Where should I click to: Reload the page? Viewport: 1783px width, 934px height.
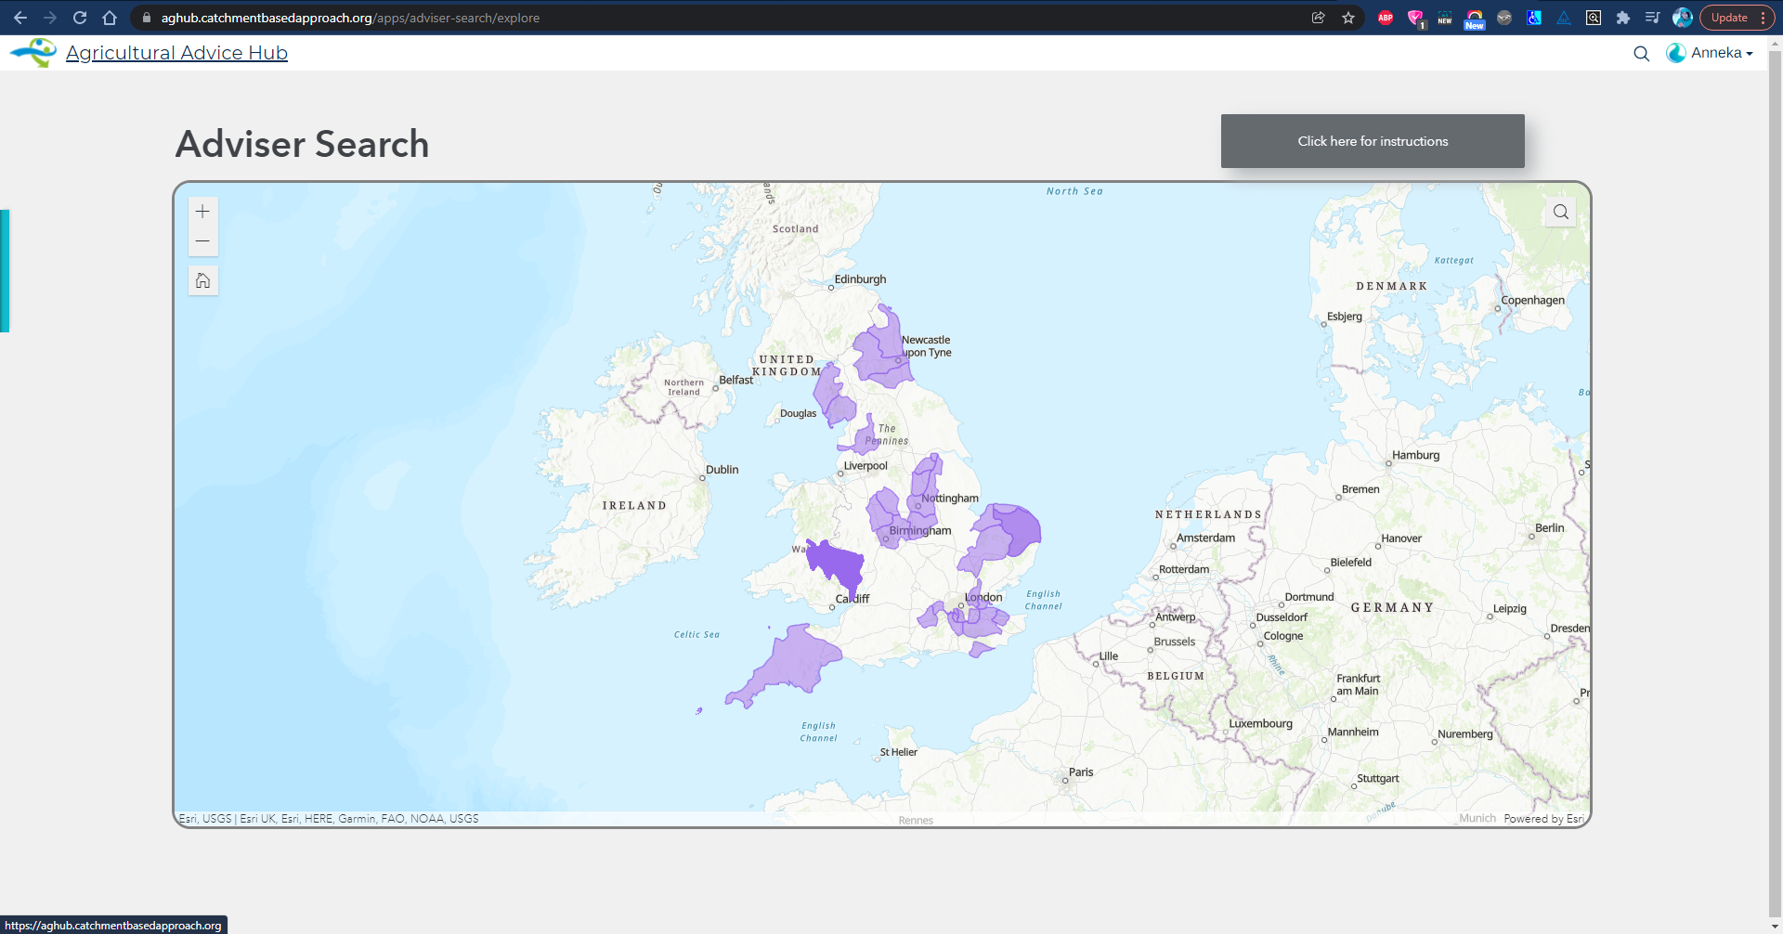(x=80, y=18)
